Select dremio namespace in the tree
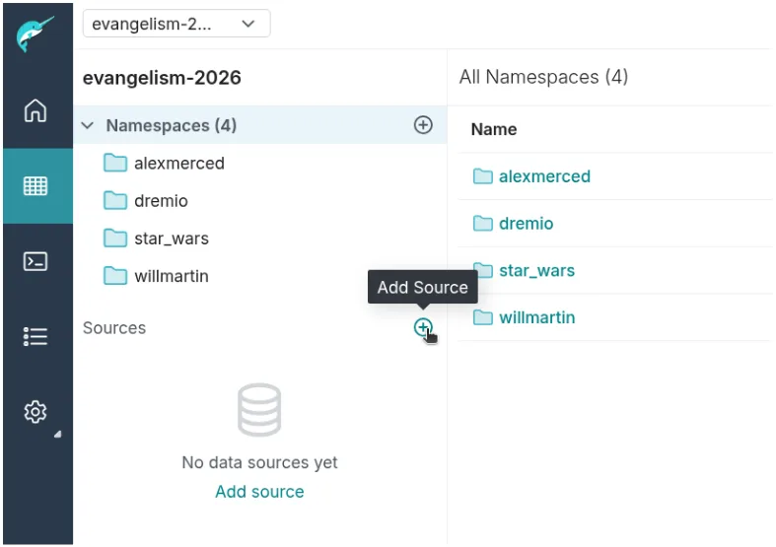 pos(161,201)
